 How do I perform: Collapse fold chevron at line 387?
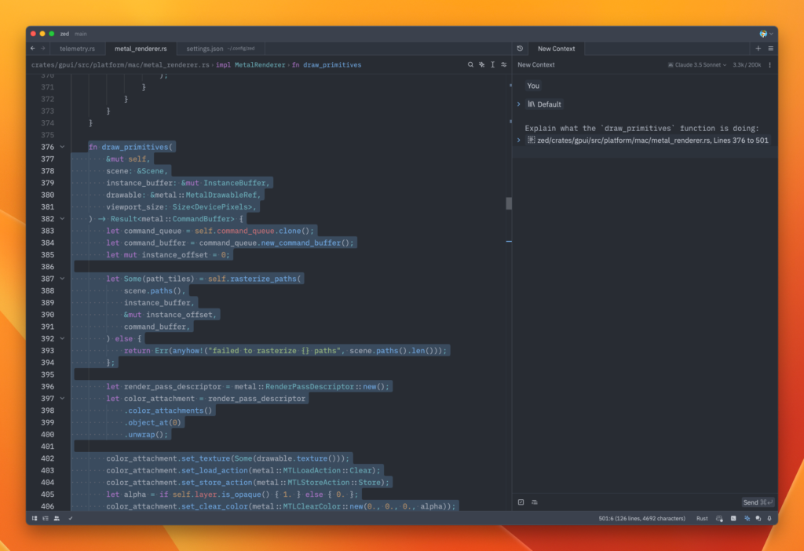click(62, 279)
